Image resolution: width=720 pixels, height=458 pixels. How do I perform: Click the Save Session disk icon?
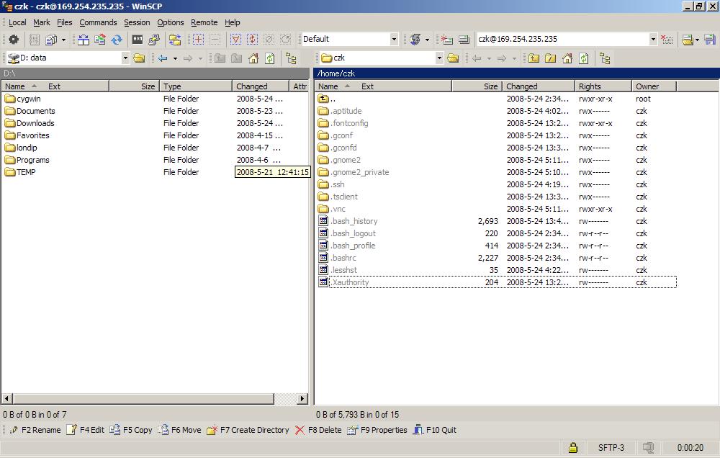click(x=710, y=40)
